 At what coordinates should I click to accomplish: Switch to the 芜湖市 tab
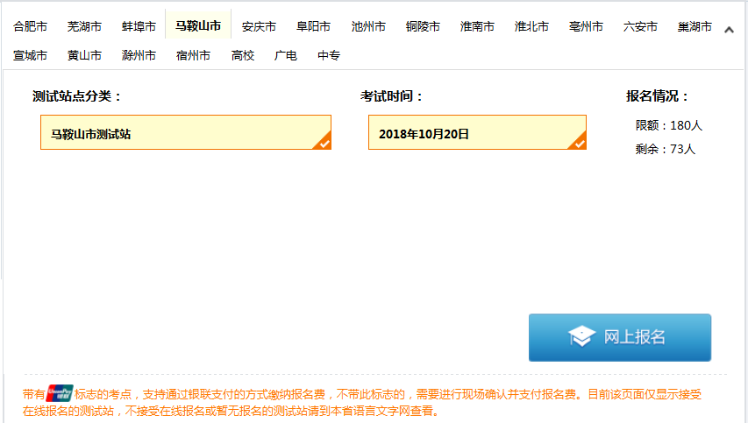84,26
